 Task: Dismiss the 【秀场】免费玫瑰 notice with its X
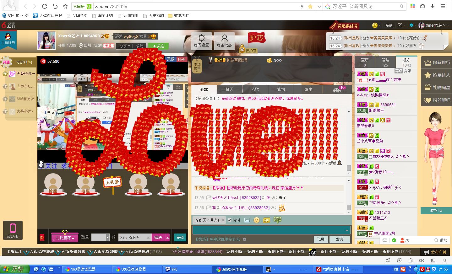[244, 239]
